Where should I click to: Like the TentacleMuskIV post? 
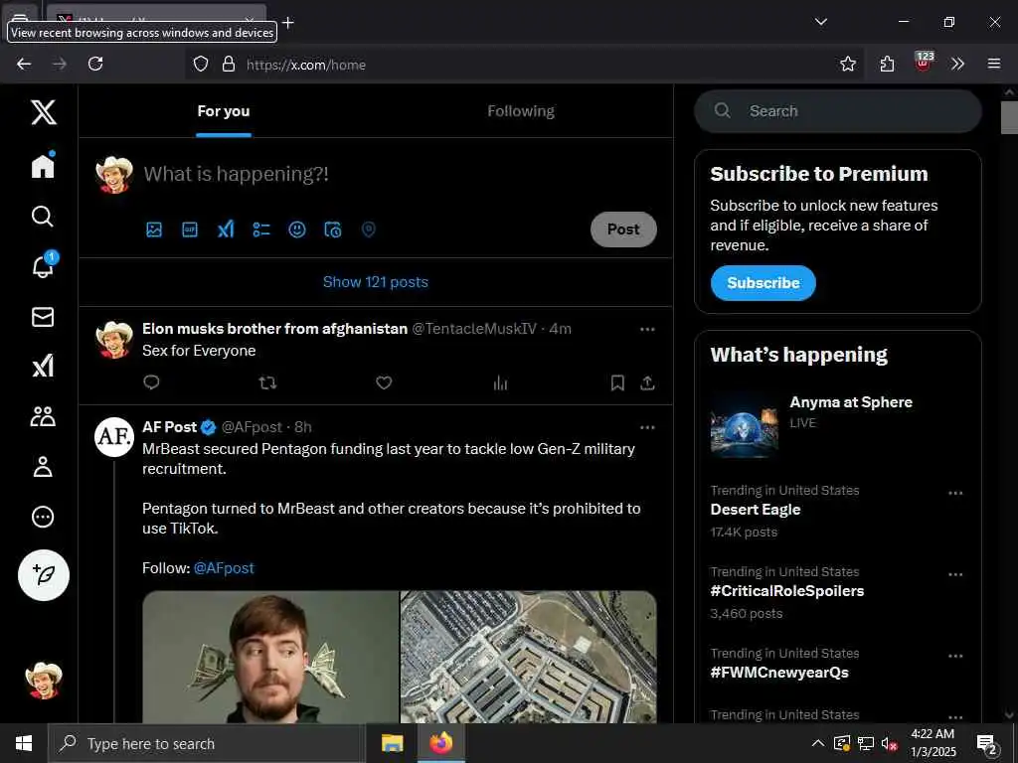coord(384,382)
